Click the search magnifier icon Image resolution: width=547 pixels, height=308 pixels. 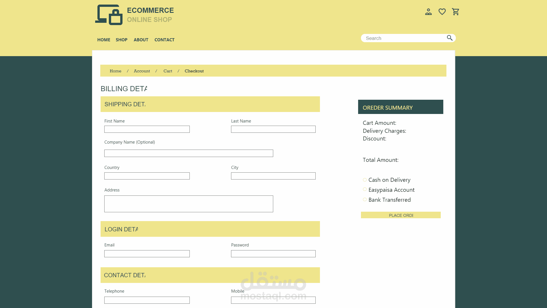(x=450, y=38)
